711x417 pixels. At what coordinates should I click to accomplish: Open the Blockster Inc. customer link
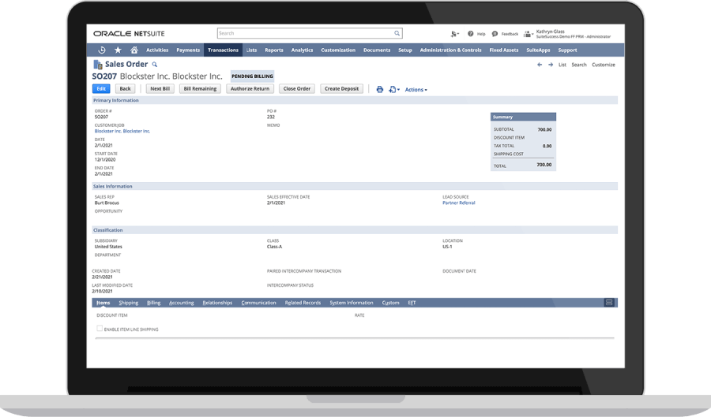click(122, 131)
